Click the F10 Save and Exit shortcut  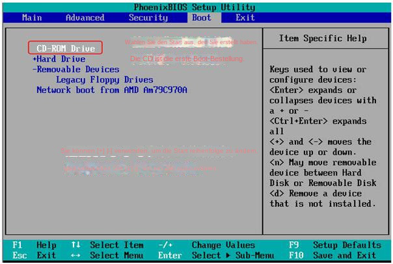pyautogui.click(x=332, y=256)
